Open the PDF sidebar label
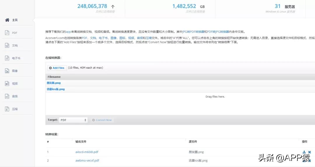 click(x=15, y=33)
